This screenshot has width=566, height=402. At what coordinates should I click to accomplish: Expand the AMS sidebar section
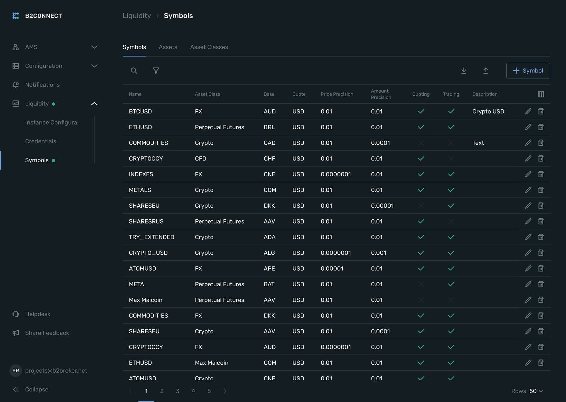(94, 47)
